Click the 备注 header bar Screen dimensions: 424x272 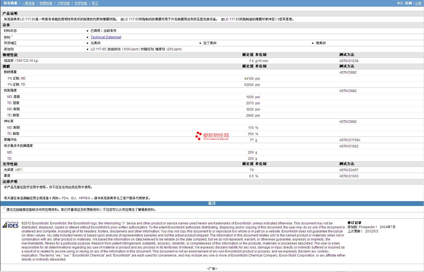212,203
